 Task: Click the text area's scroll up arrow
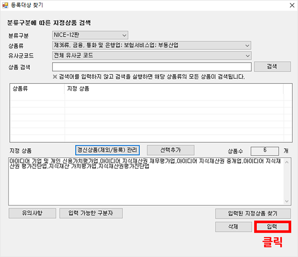pos(287,162)
